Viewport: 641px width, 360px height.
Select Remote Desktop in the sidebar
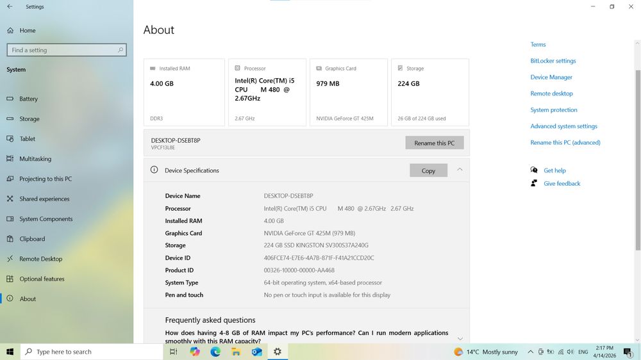[x=40, y=259]
